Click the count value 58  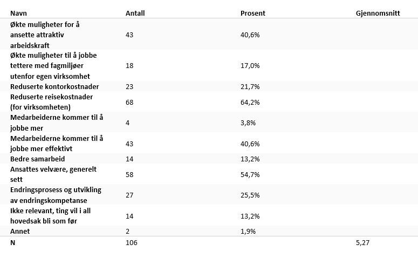tap(129, 174)
